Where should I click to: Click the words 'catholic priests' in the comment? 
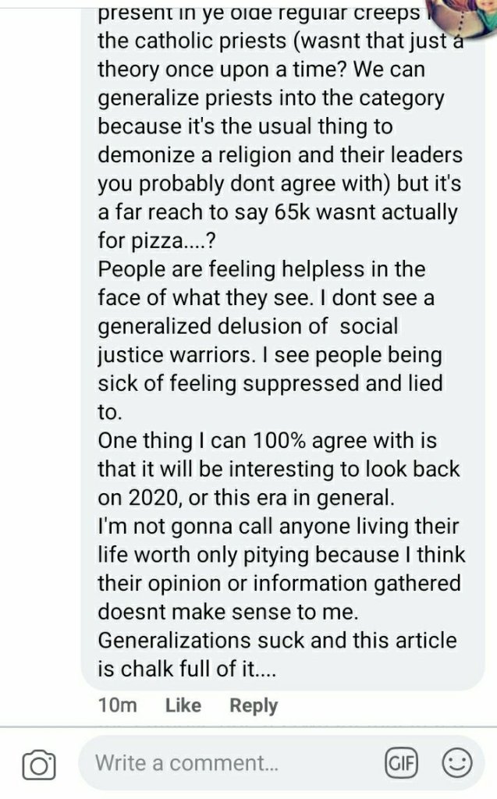pyautogui.click(x=206, y=41)
